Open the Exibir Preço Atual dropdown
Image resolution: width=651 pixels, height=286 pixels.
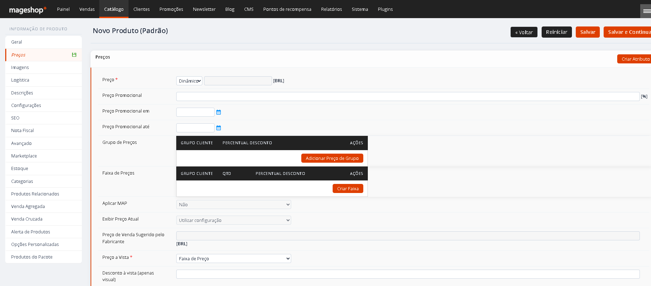pyautogui.click(x=234, y=220)
